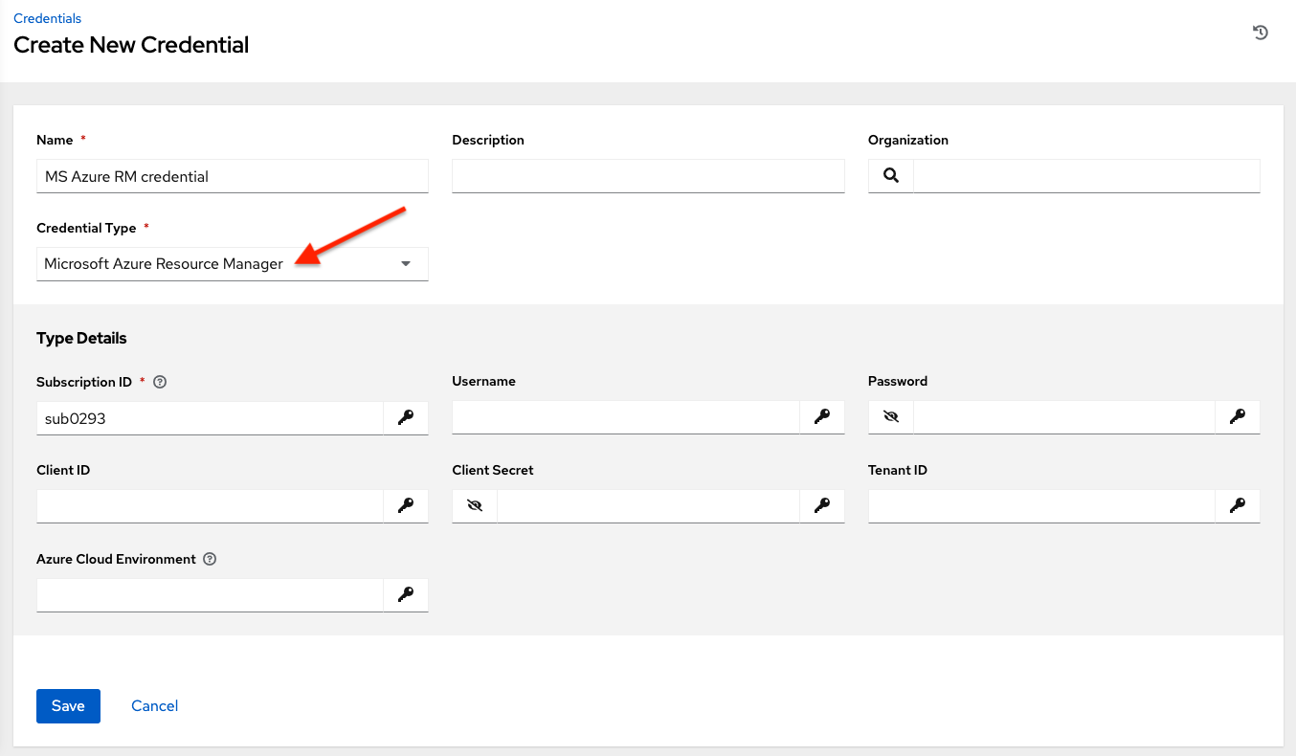Image resolution: width=1296 pixels, height=756 pixels.
Task: Open the Subscription ID help tooltip
Action: point(159,381)
